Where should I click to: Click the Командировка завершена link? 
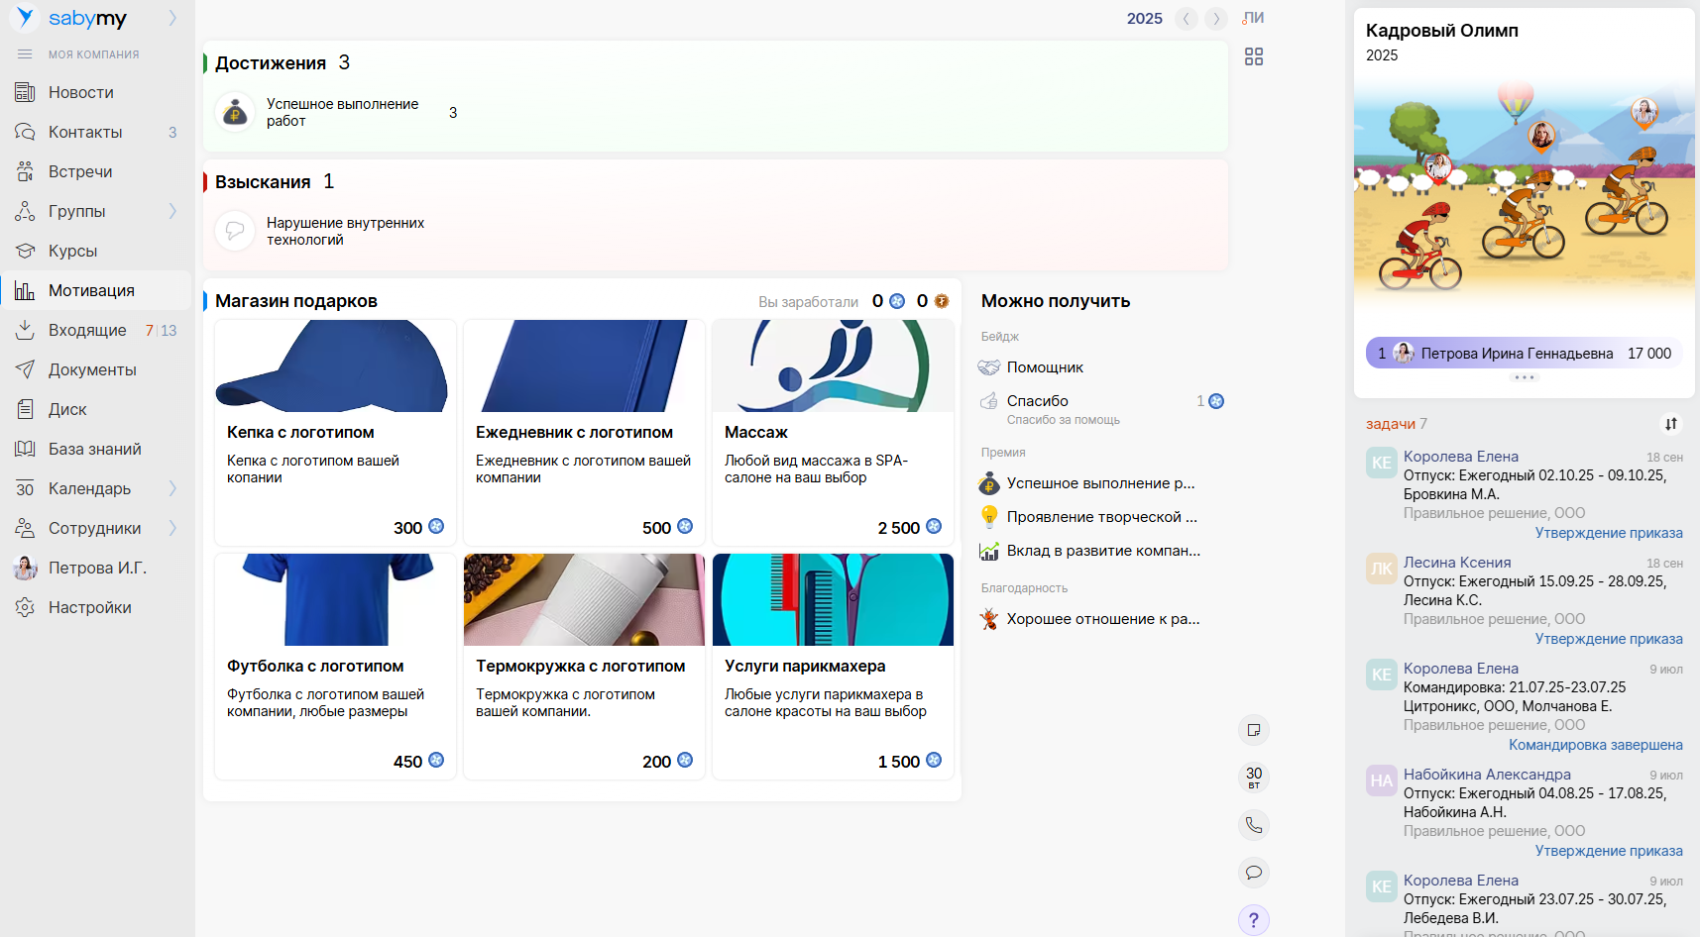pos(1595,745)
